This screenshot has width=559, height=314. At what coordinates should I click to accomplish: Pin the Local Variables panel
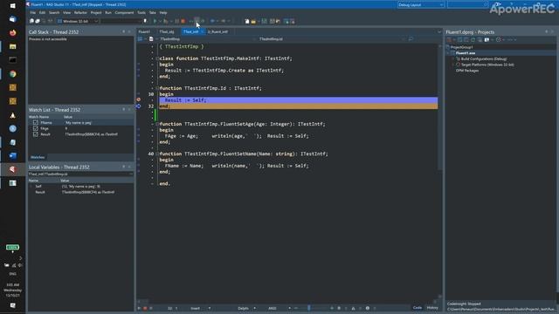coord(124,167)
